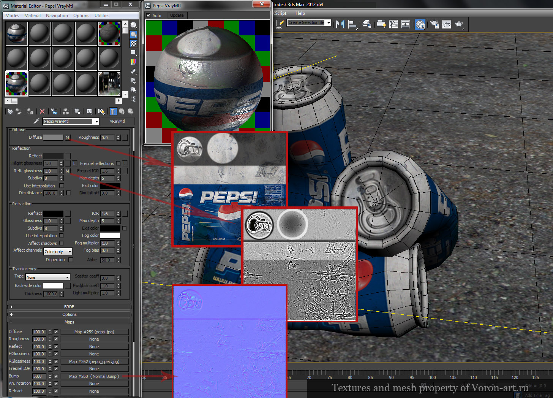
Task: Open the Sample Type flyout icon
Action: pos(133,25)
